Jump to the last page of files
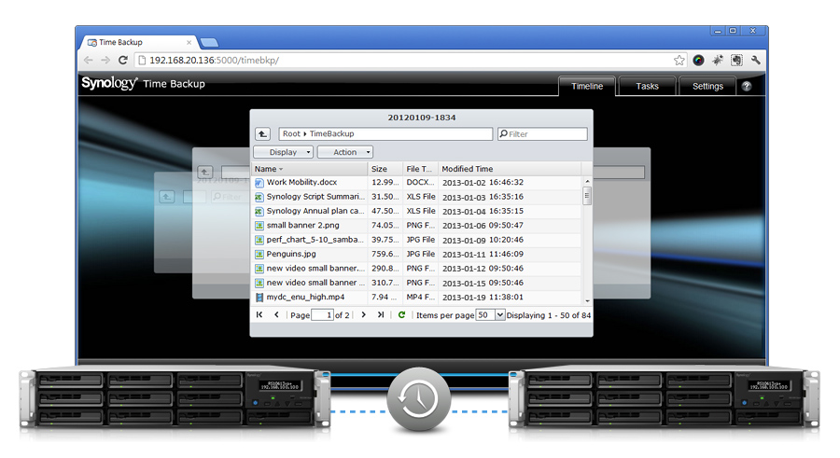Screen dimensions: 840x458 tap(380, 315)
